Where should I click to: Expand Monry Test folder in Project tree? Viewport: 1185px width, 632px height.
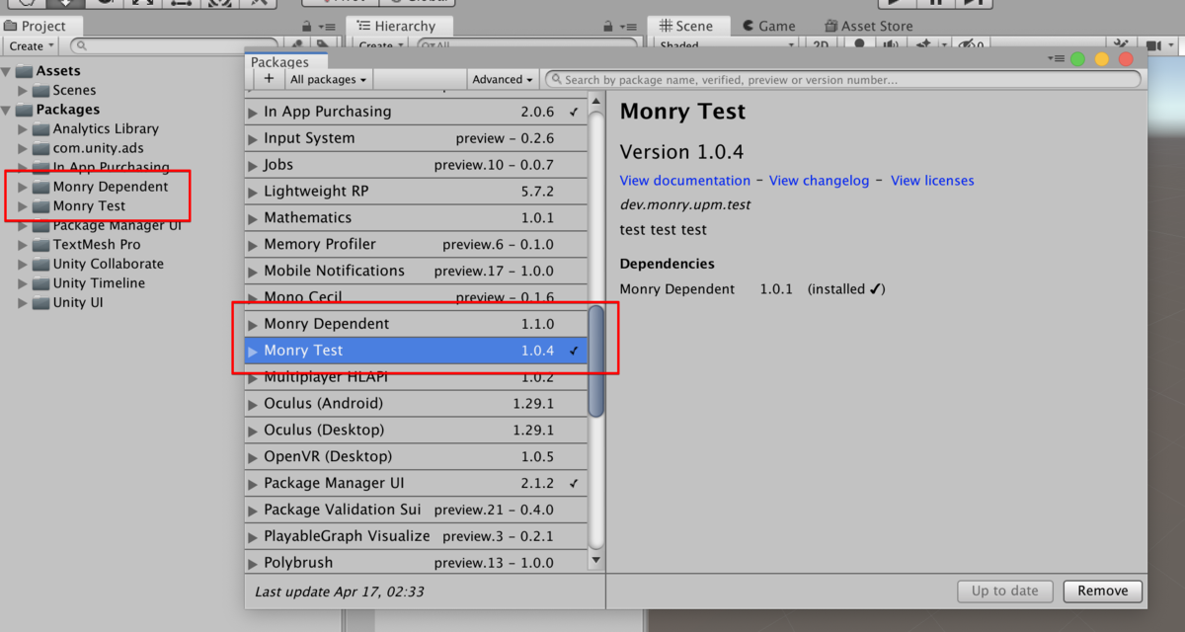point(23,206)
